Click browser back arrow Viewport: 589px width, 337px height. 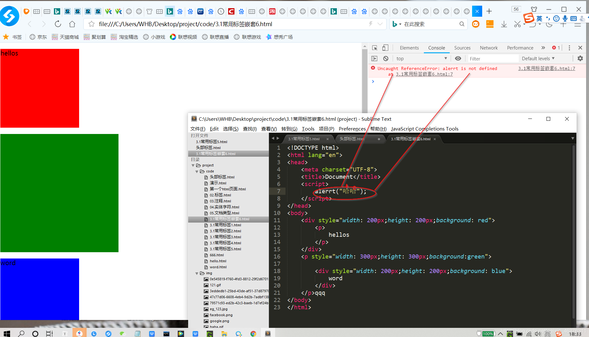pos(30,24)
